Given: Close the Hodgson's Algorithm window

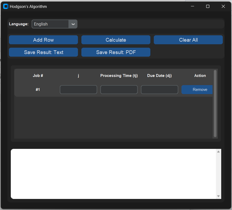Looking at the screenshot, I should [x=223, y=7].
